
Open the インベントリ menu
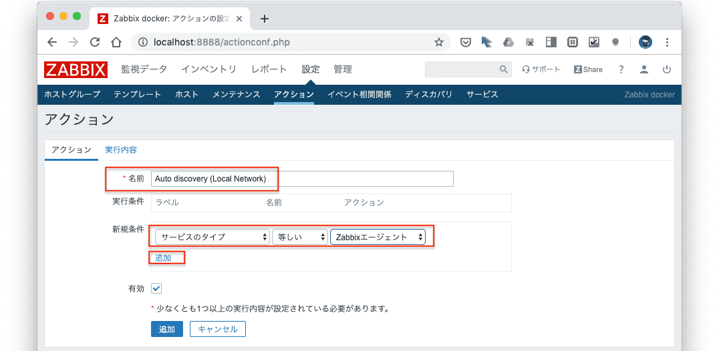coord(208,69)
